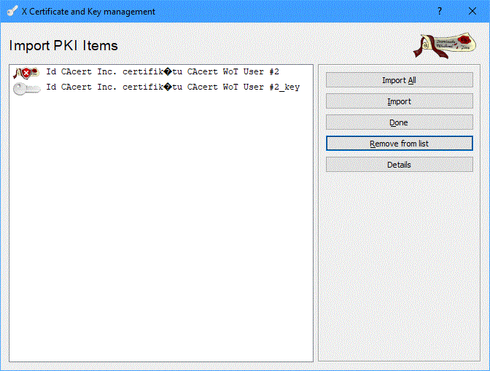Close the Import PKI Items dialog
Screen dimensions: 490x371
click(x=472, y=11)
